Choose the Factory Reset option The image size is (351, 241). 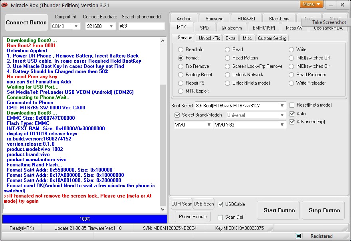tap(180, 75)
